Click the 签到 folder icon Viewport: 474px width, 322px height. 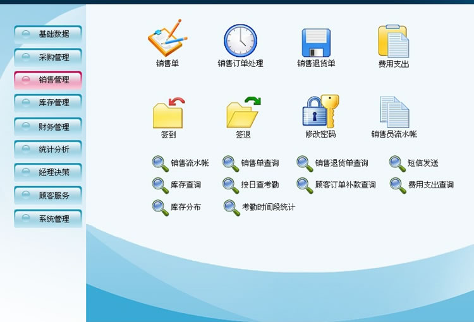click(x=168, y=112)
